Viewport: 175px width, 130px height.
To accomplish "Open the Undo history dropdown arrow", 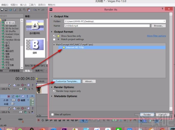I will [x=39, y=10].
